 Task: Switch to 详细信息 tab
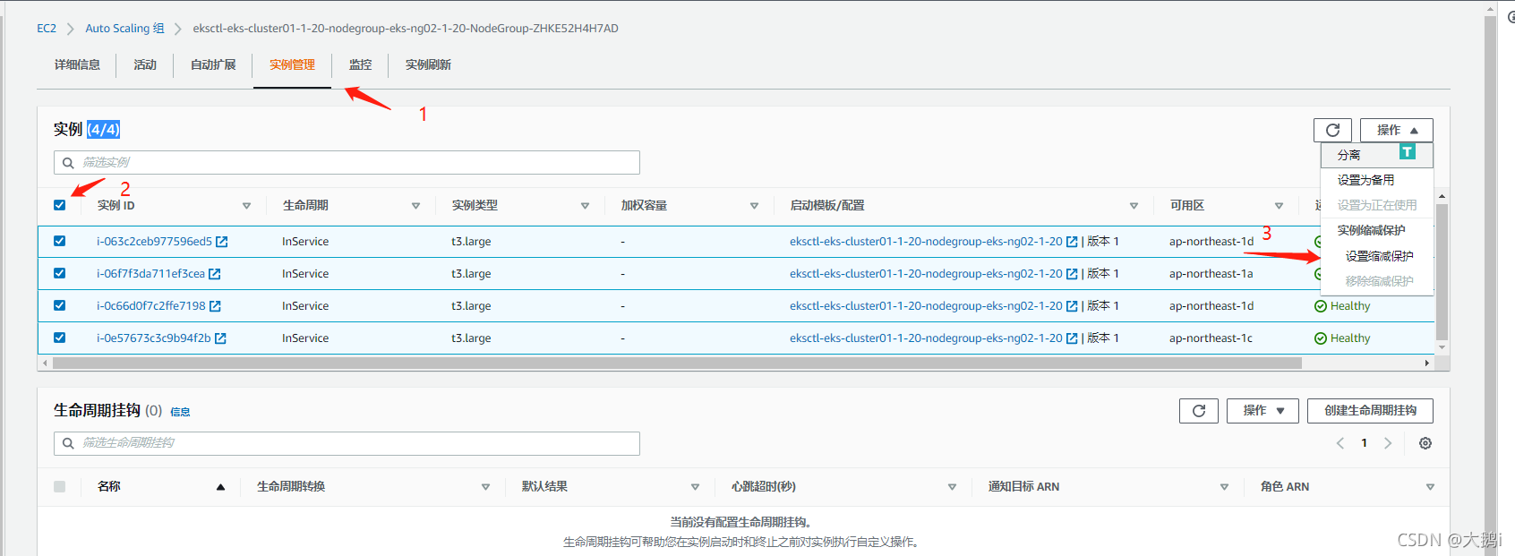click(x=77, y=65)
